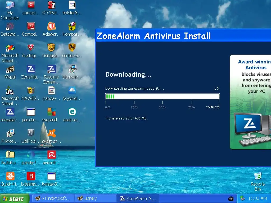Click the COMPLETE progress marker label
The height and width of the screenshot is (203, 271).
click(213, 107)
